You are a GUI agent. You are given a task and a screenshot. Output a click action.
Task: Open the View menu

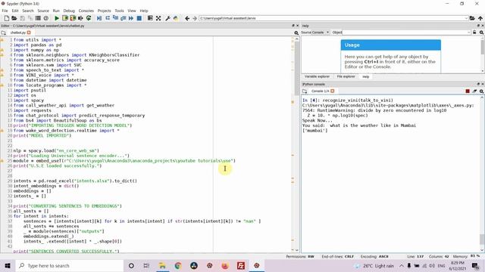click(132, 11)
